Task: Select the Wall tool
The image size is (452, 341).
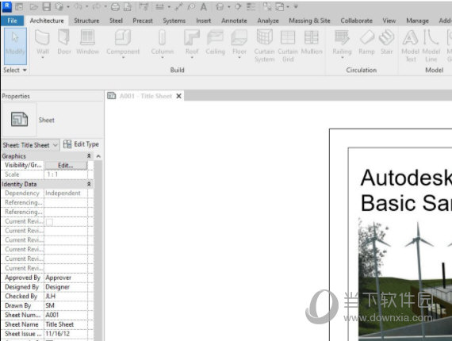Action: tap(42, 44)
